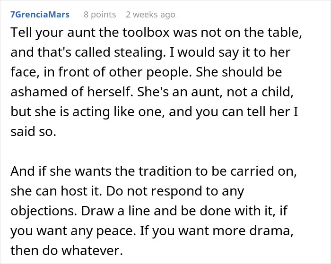Click the line starting And if she wants
331x264 pixels.
154,171
